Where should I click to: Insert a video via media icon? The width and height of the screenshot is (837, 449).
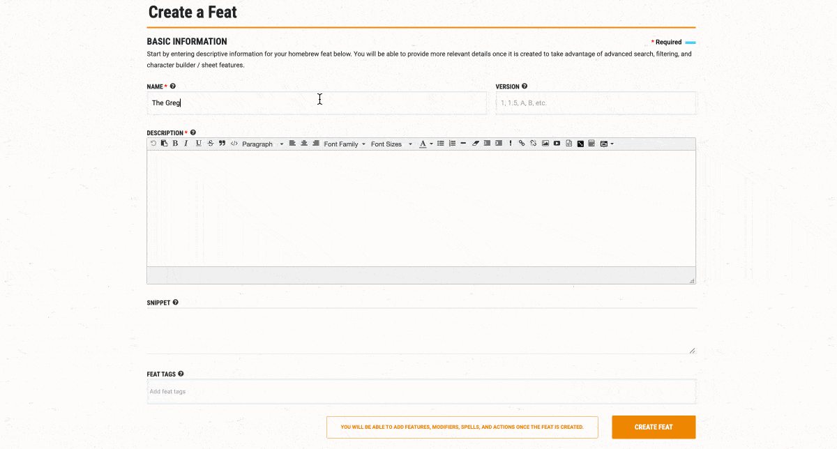point(557,144)
